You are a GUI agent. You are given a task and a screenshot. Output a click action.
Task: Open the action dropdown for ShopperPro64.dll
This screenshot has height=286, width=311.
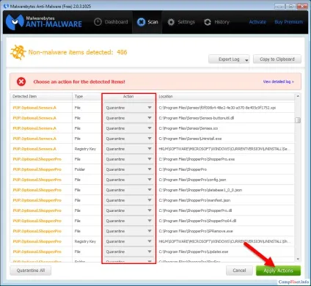128,221
